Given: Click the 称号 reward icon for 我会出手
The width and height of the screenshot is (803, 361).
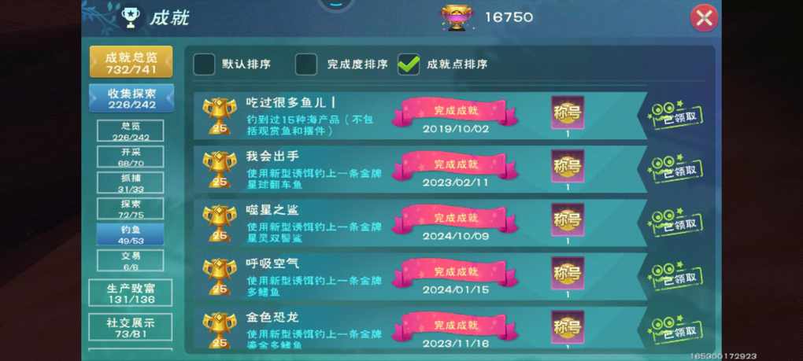Looking at the screenshot, I should [568, 166].
